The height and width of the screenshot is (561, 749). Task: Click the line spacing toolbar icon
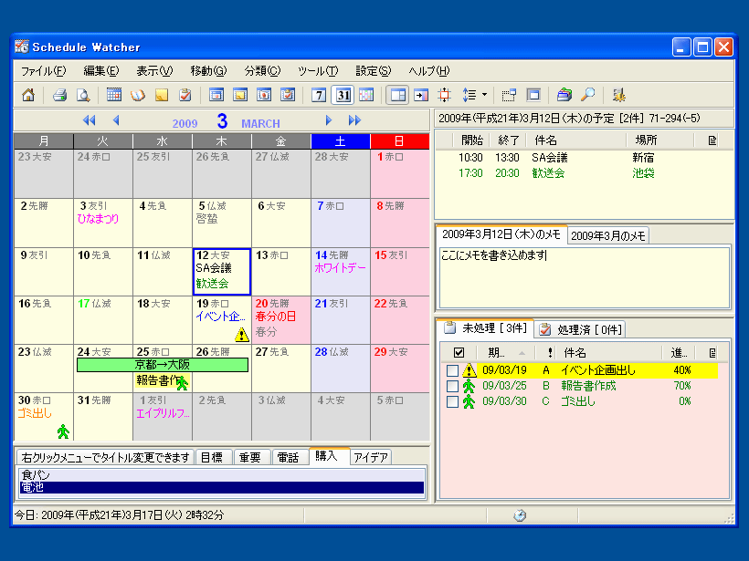click(469, 95)
